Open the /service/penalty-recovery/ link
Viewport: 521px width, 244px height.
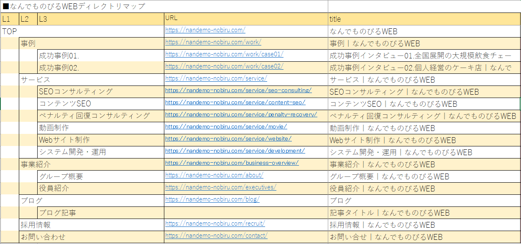241,115
